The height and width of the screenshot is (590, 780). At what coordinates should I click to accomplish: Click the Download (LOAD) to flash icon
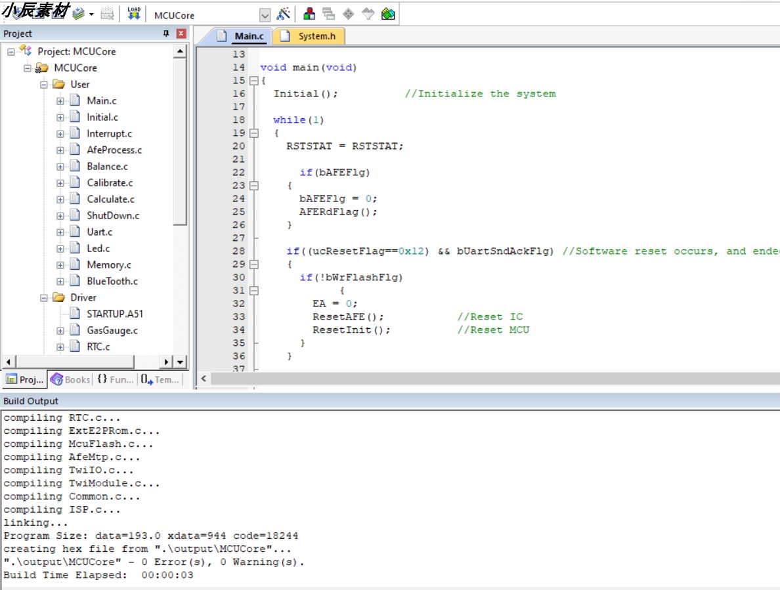[x=134, y=14]
